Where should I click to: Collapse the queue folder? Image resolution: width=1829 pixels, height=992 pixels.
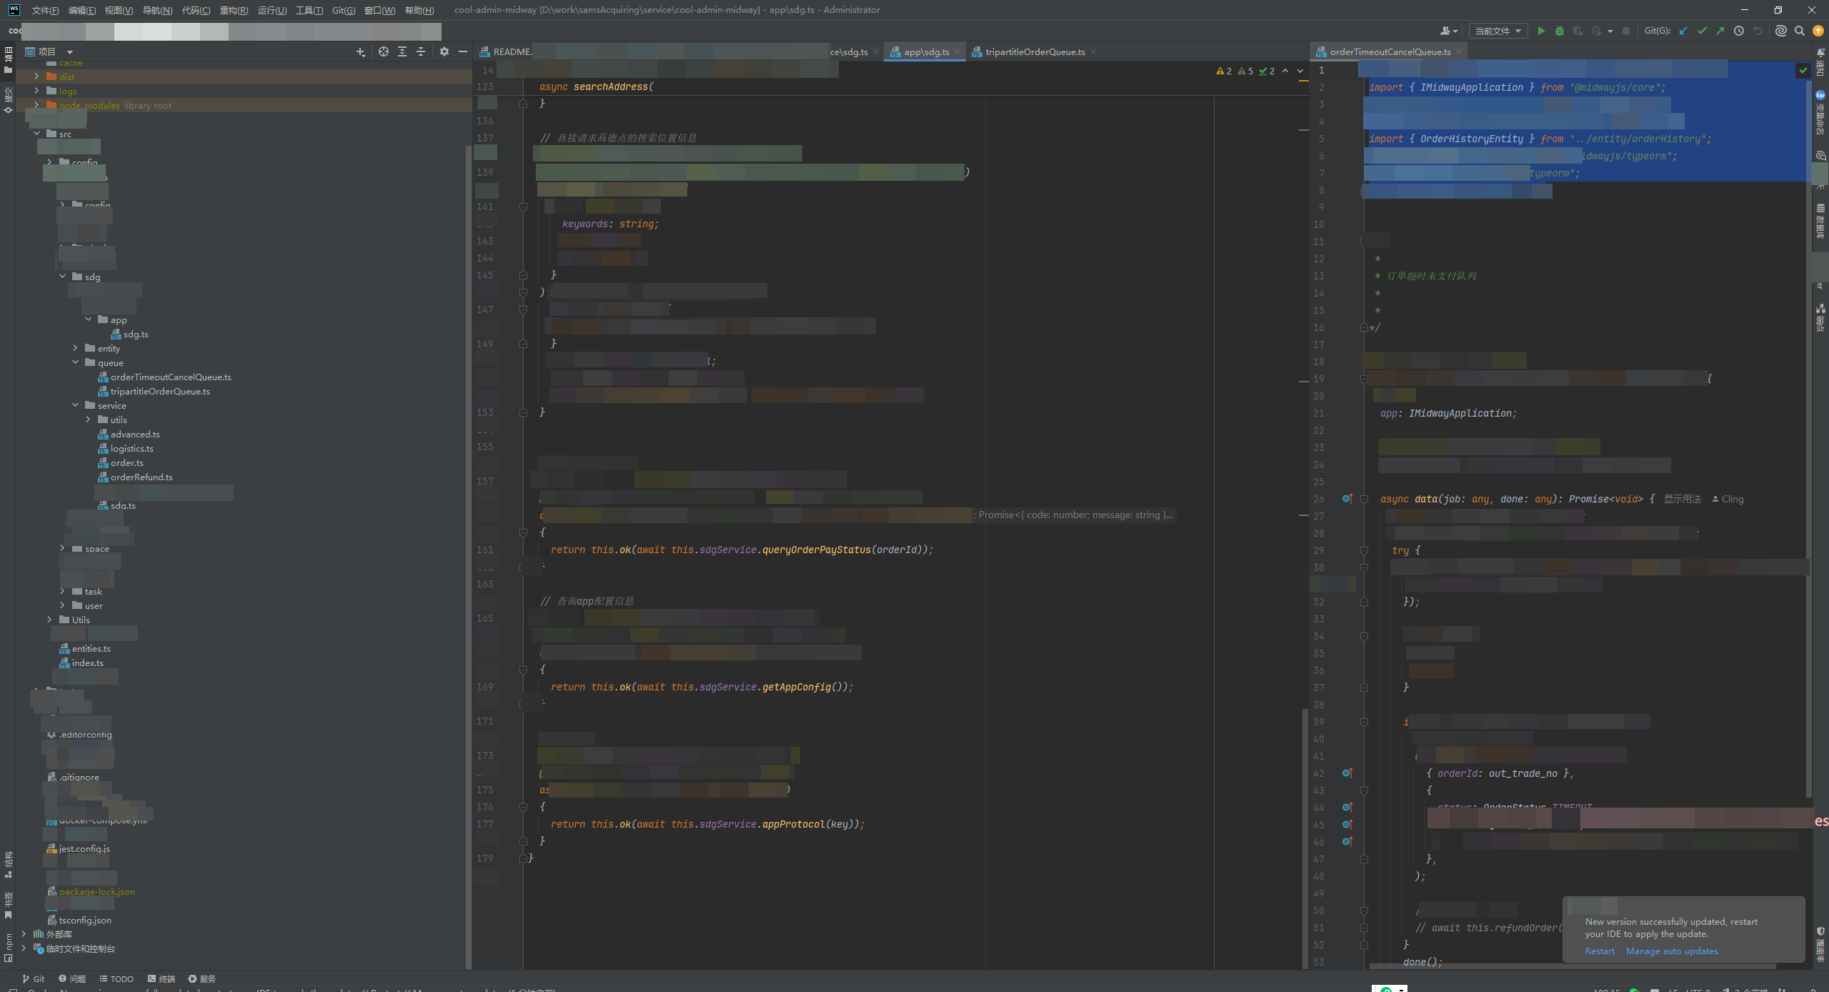pyautogui.click(x=76, y=362)
